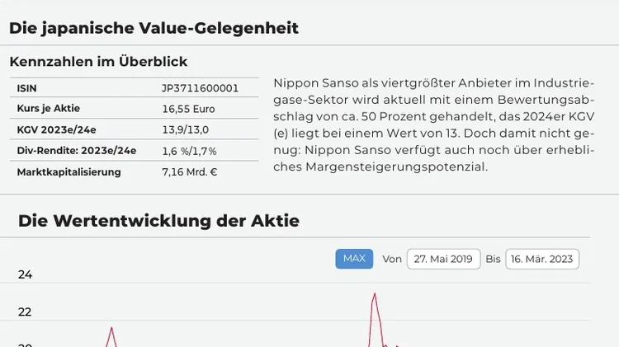Open the Von date field 27. Mai 2019
Screen dimensions: 619x347
(x=444, y=259)
